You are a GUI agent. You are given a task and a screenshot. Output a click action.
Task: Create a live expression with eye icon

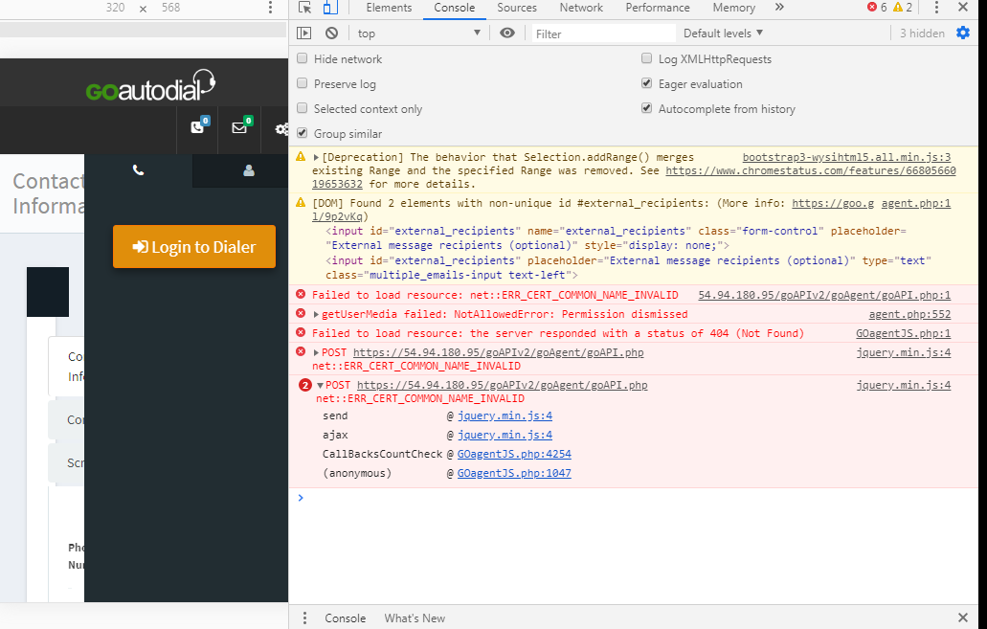tap(506, 33)
